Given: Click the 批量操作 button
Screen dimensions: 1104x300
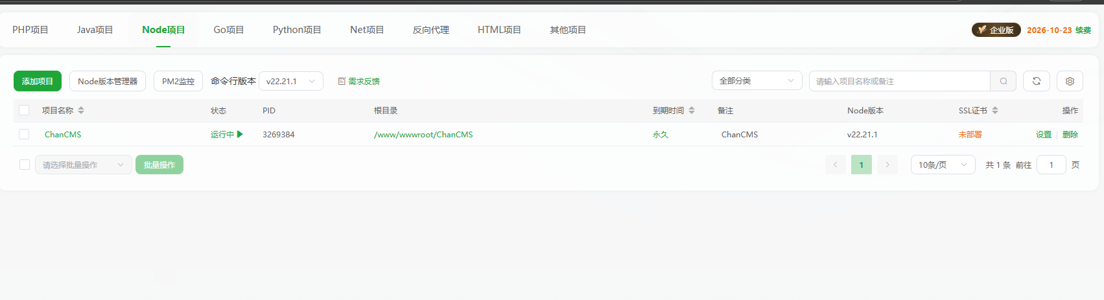Looking at the screenshot, I should (159, 165).
